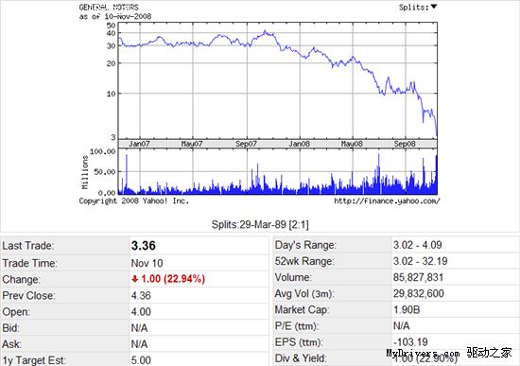Click the 52wk Range value 3.02 - 32.19

click(x=420, y=261)
